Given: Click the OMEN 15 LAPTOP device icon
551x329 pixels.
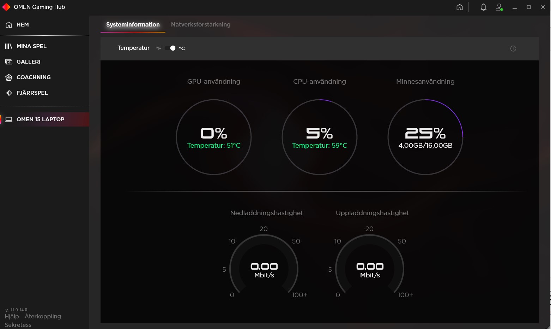Looking at the screenshot, I should 8,119.
